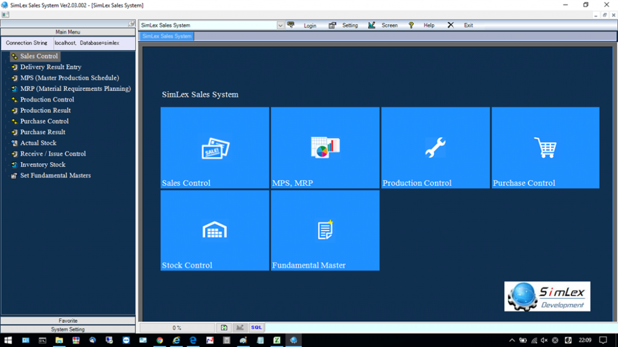The image size is (618, 347).
Task: Open the Windows Start menu
Action: [x=8, y=340]
